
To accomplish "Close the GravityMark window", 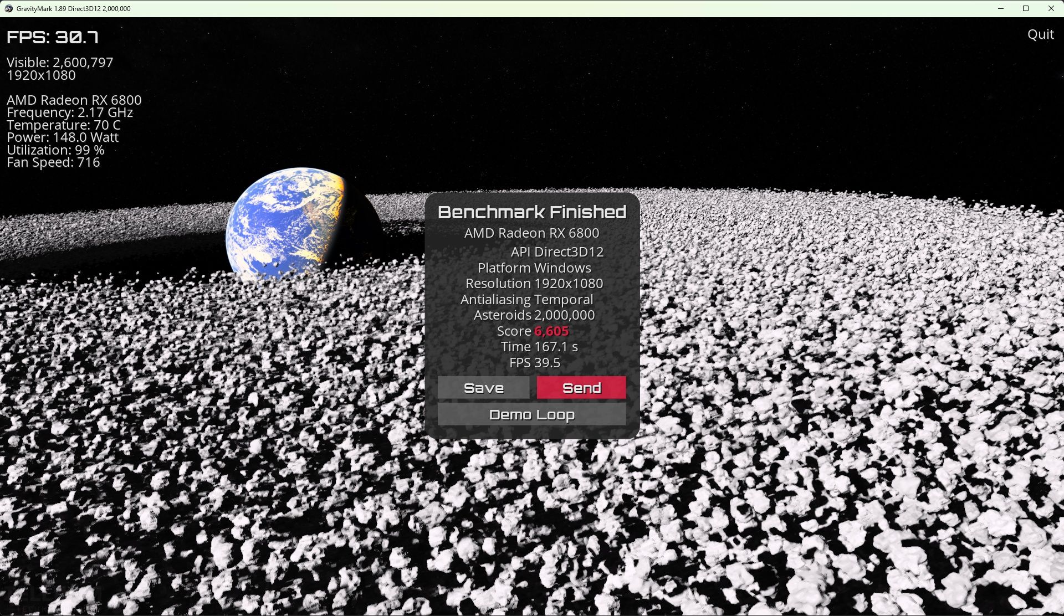I will 1051,8.
